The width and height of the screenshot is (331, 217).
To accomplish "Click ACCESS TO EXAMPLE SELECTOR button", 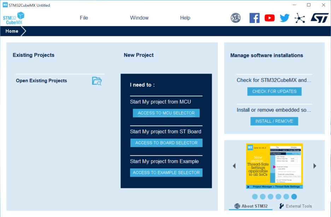I will point(166,172).
